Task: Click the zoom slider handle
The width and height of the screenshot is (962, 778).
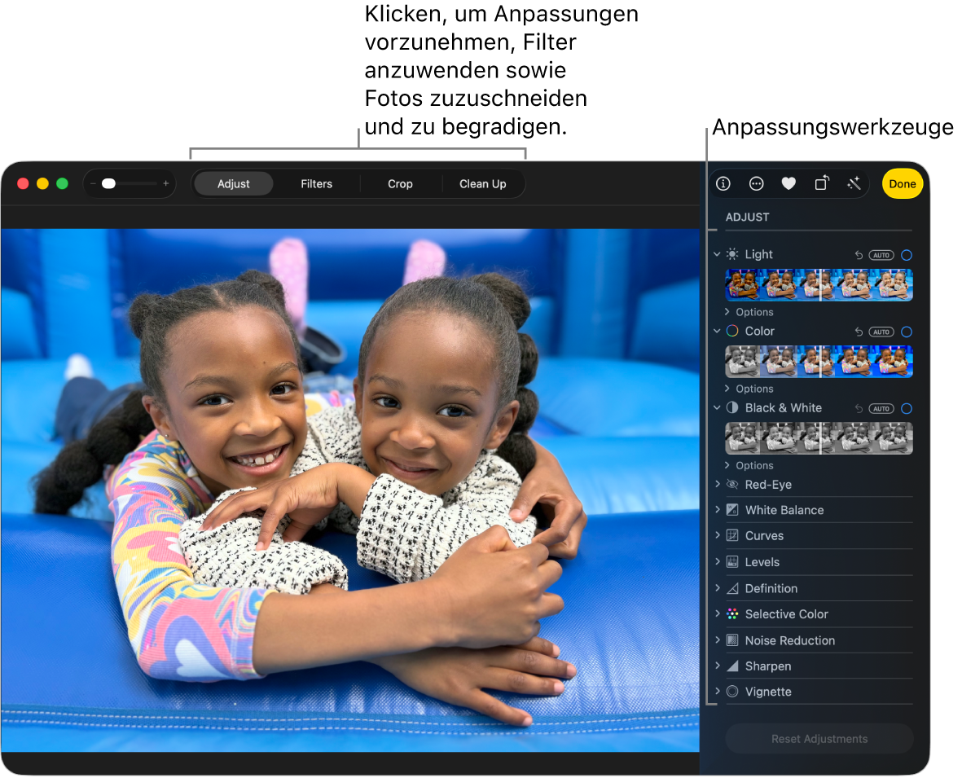Action: point(108,184)
